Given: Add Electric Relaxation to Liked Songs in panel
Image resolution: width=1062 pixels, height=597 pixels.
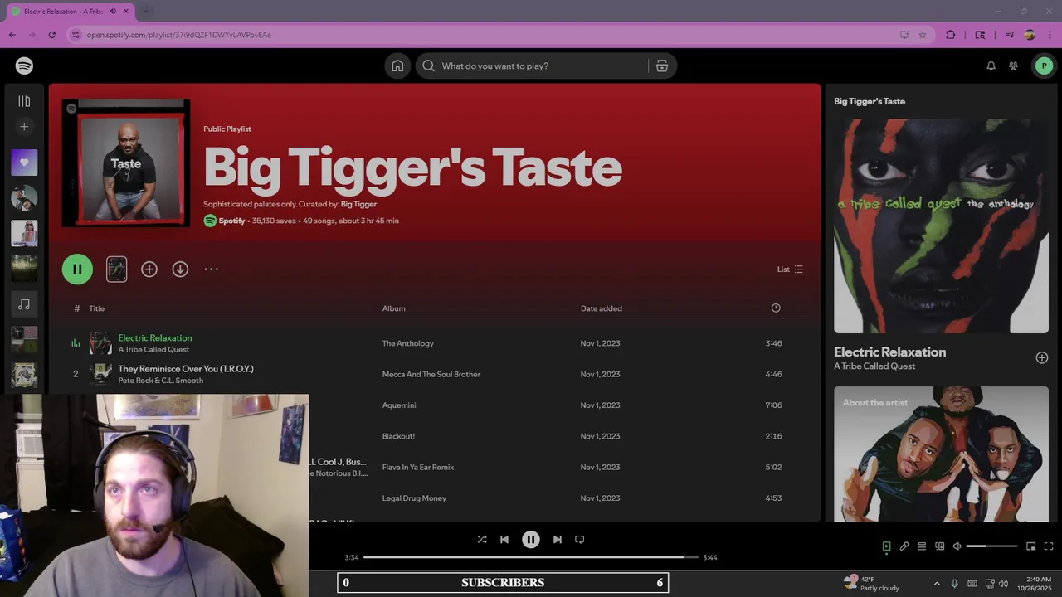Looking at the screenshot, I should pos(1042,357).
